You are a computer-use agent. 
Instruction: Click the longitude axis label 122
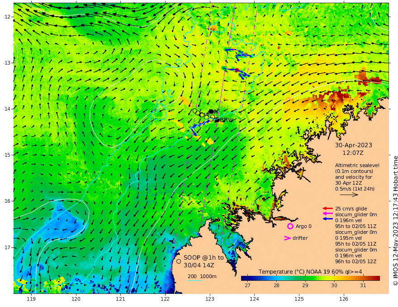pos(165,299)
